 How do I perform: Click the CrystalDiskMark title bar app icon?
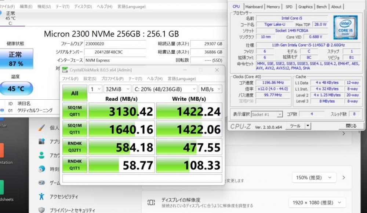(x=65, y=70)
